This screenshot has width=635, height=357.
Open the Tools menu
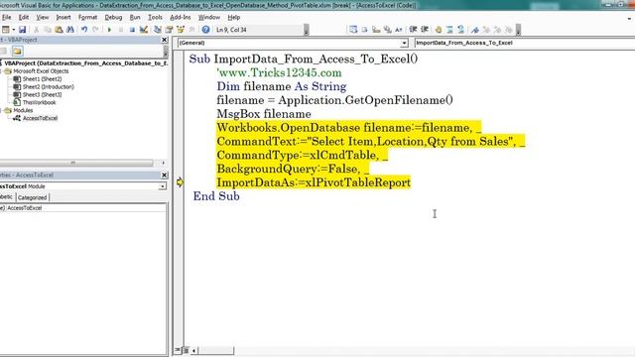point(155,18)
